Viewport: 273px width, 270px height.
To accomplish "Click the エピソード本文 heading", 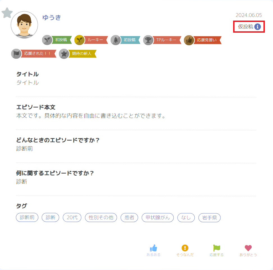I will coord(36,107).
